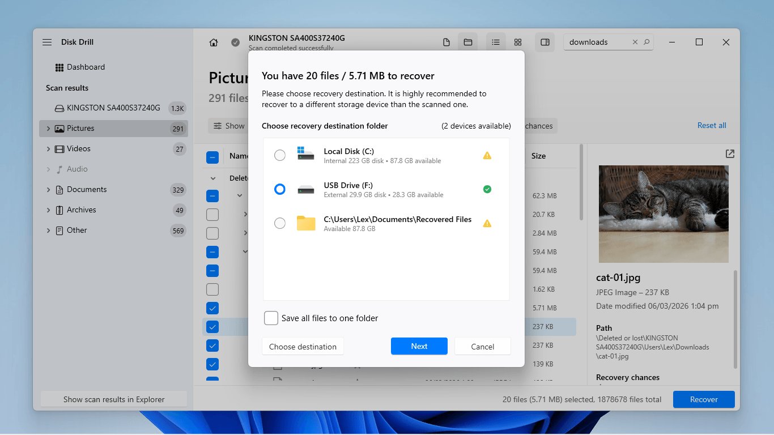
Task: Click the Reset all link
Action: 712,126
